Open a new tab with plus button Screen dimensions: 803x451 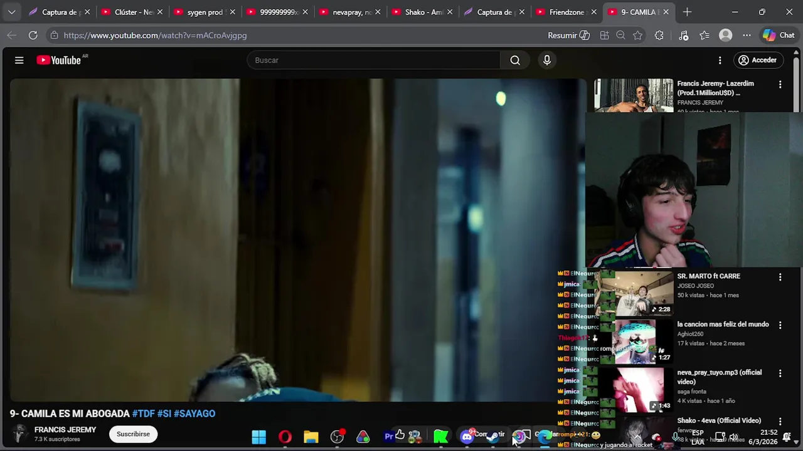(687, 12)
